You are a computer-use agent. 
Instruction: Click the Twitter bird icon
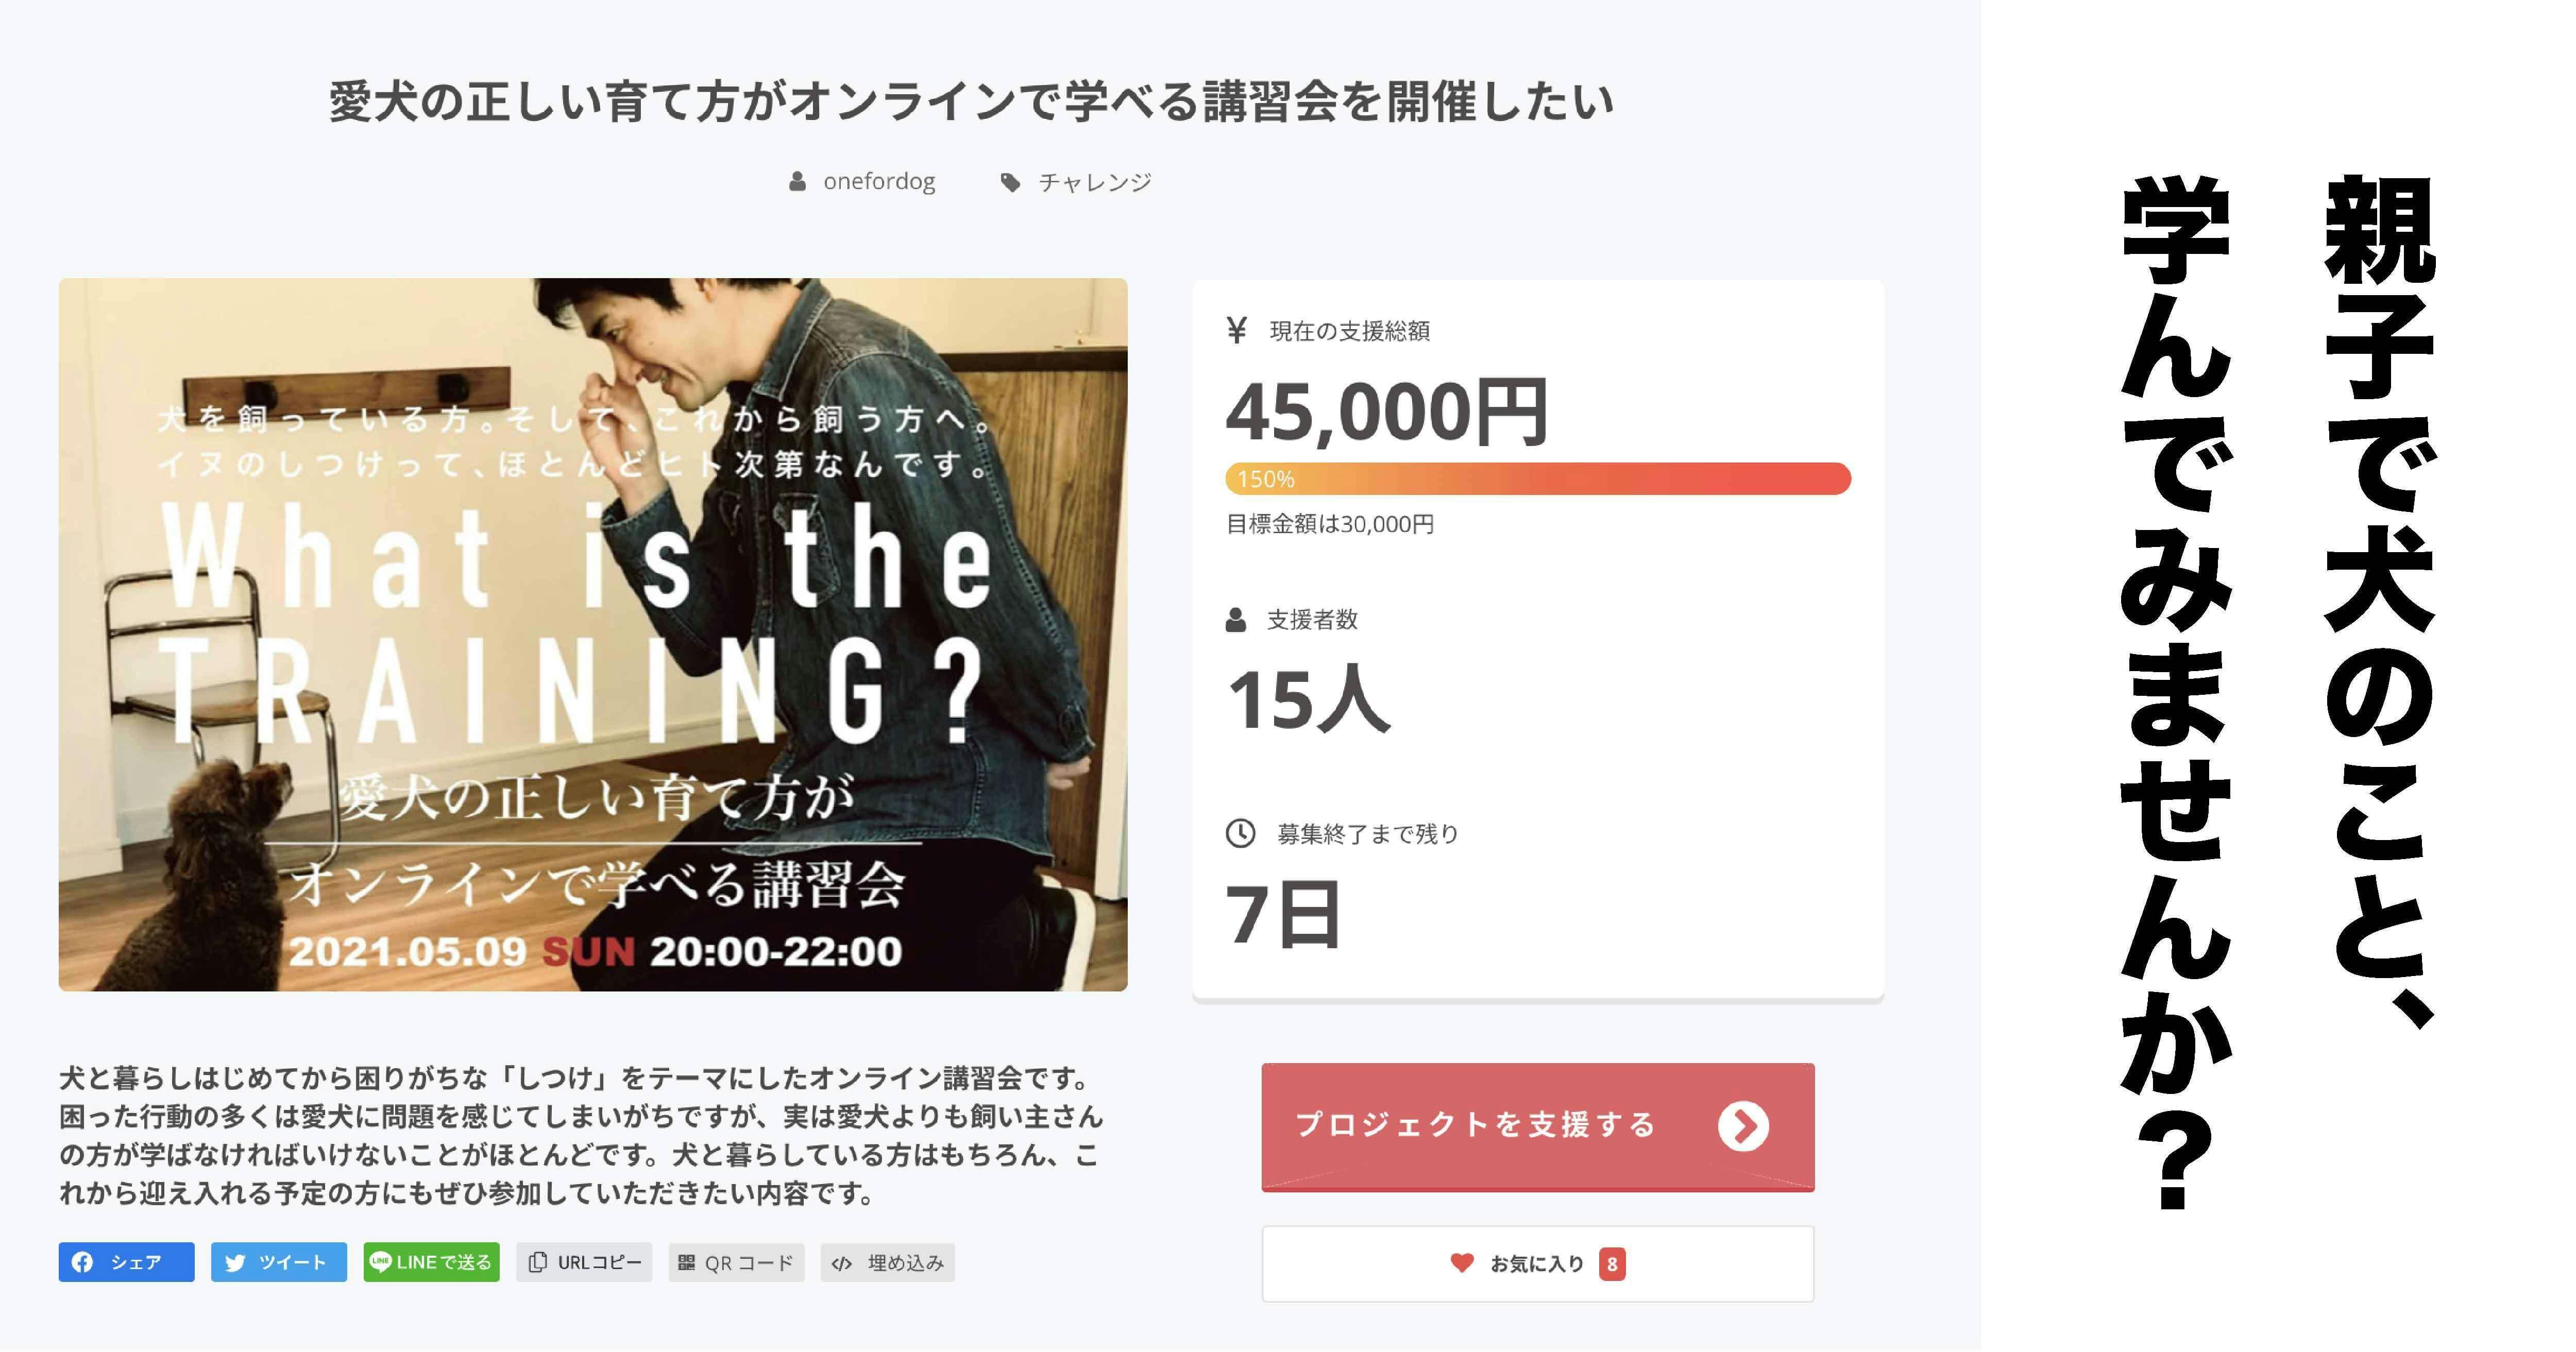pos(235,1262)
